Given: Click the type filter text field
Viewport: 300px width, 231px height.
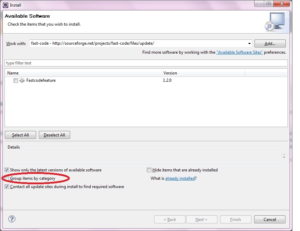Looking at the screenshot, I should click(146, 63).
